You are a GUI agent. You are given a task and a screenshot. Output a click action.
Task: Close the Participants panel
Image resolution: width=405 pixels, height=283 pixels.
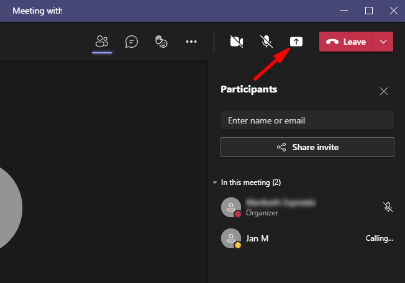point(384,91)
